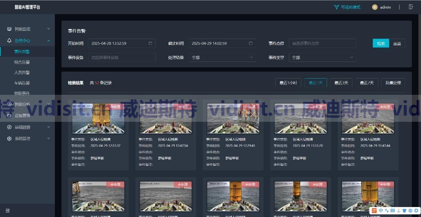
Task: Click the person icon in IME bar
Action: tap(398, 210)
